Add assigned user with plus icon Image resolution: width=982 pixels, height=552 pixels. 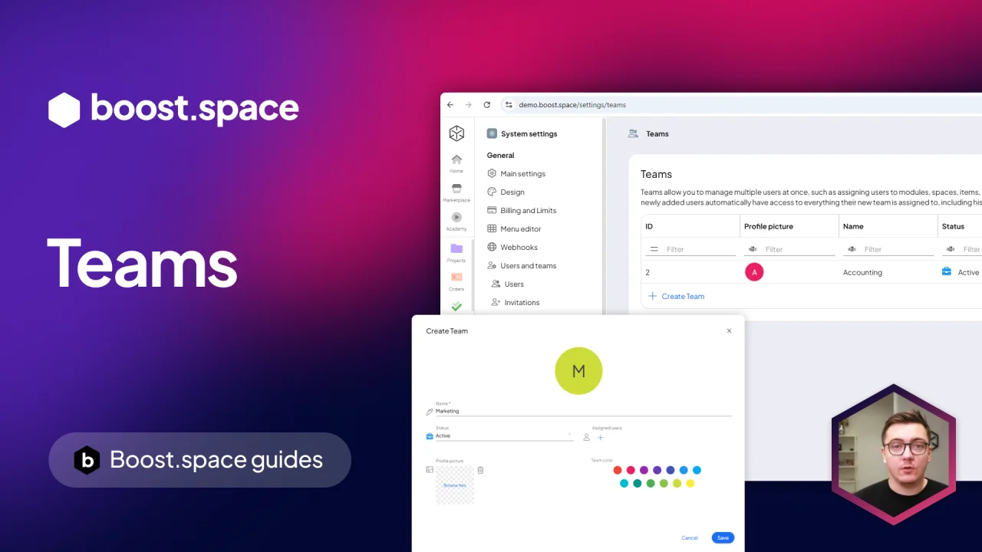click(x=601, y=438)
